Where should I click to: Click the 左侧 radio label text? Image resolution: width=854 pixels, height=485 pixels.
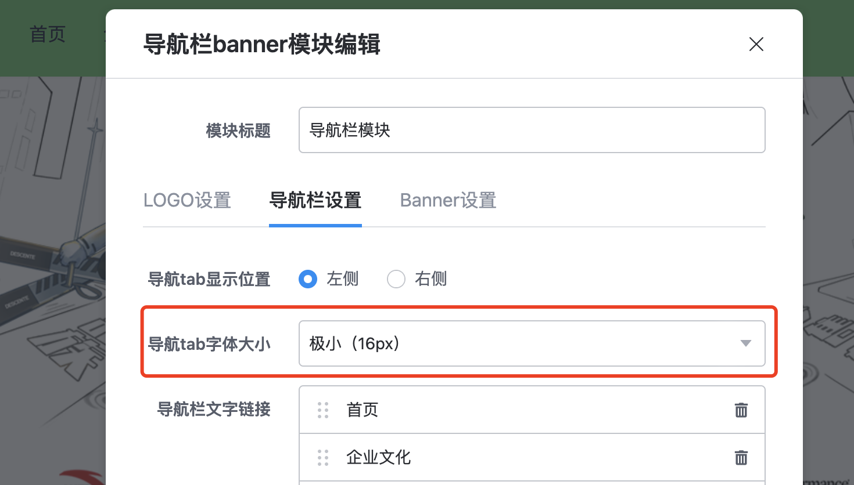(342, 279)
